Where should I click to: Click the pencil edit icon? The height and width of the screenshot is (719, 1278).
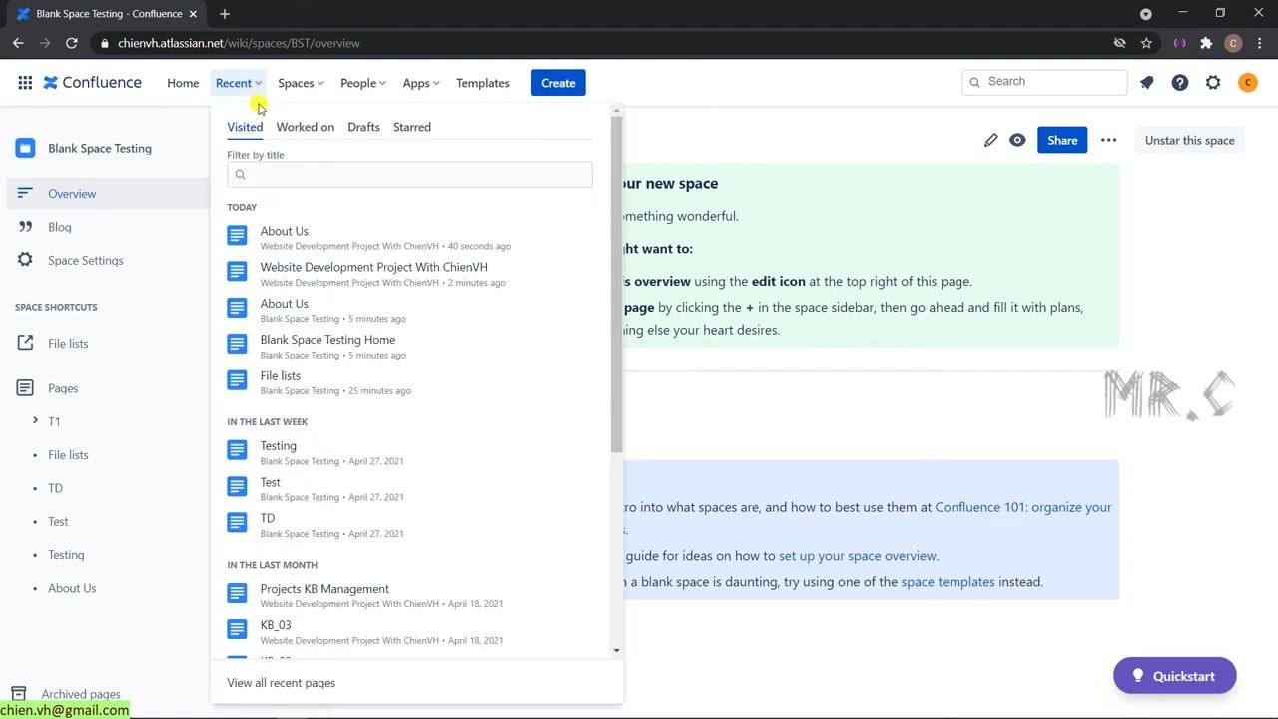point(990,140)
